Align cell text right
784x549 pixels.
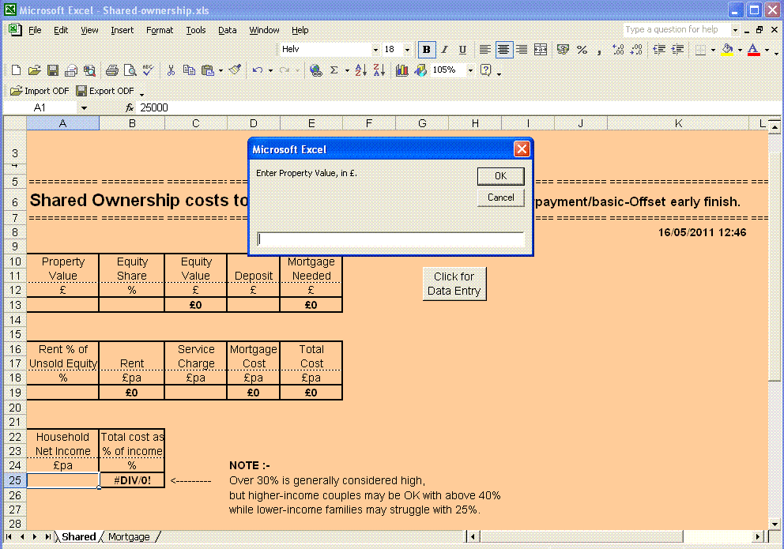(x=522, y=50)
